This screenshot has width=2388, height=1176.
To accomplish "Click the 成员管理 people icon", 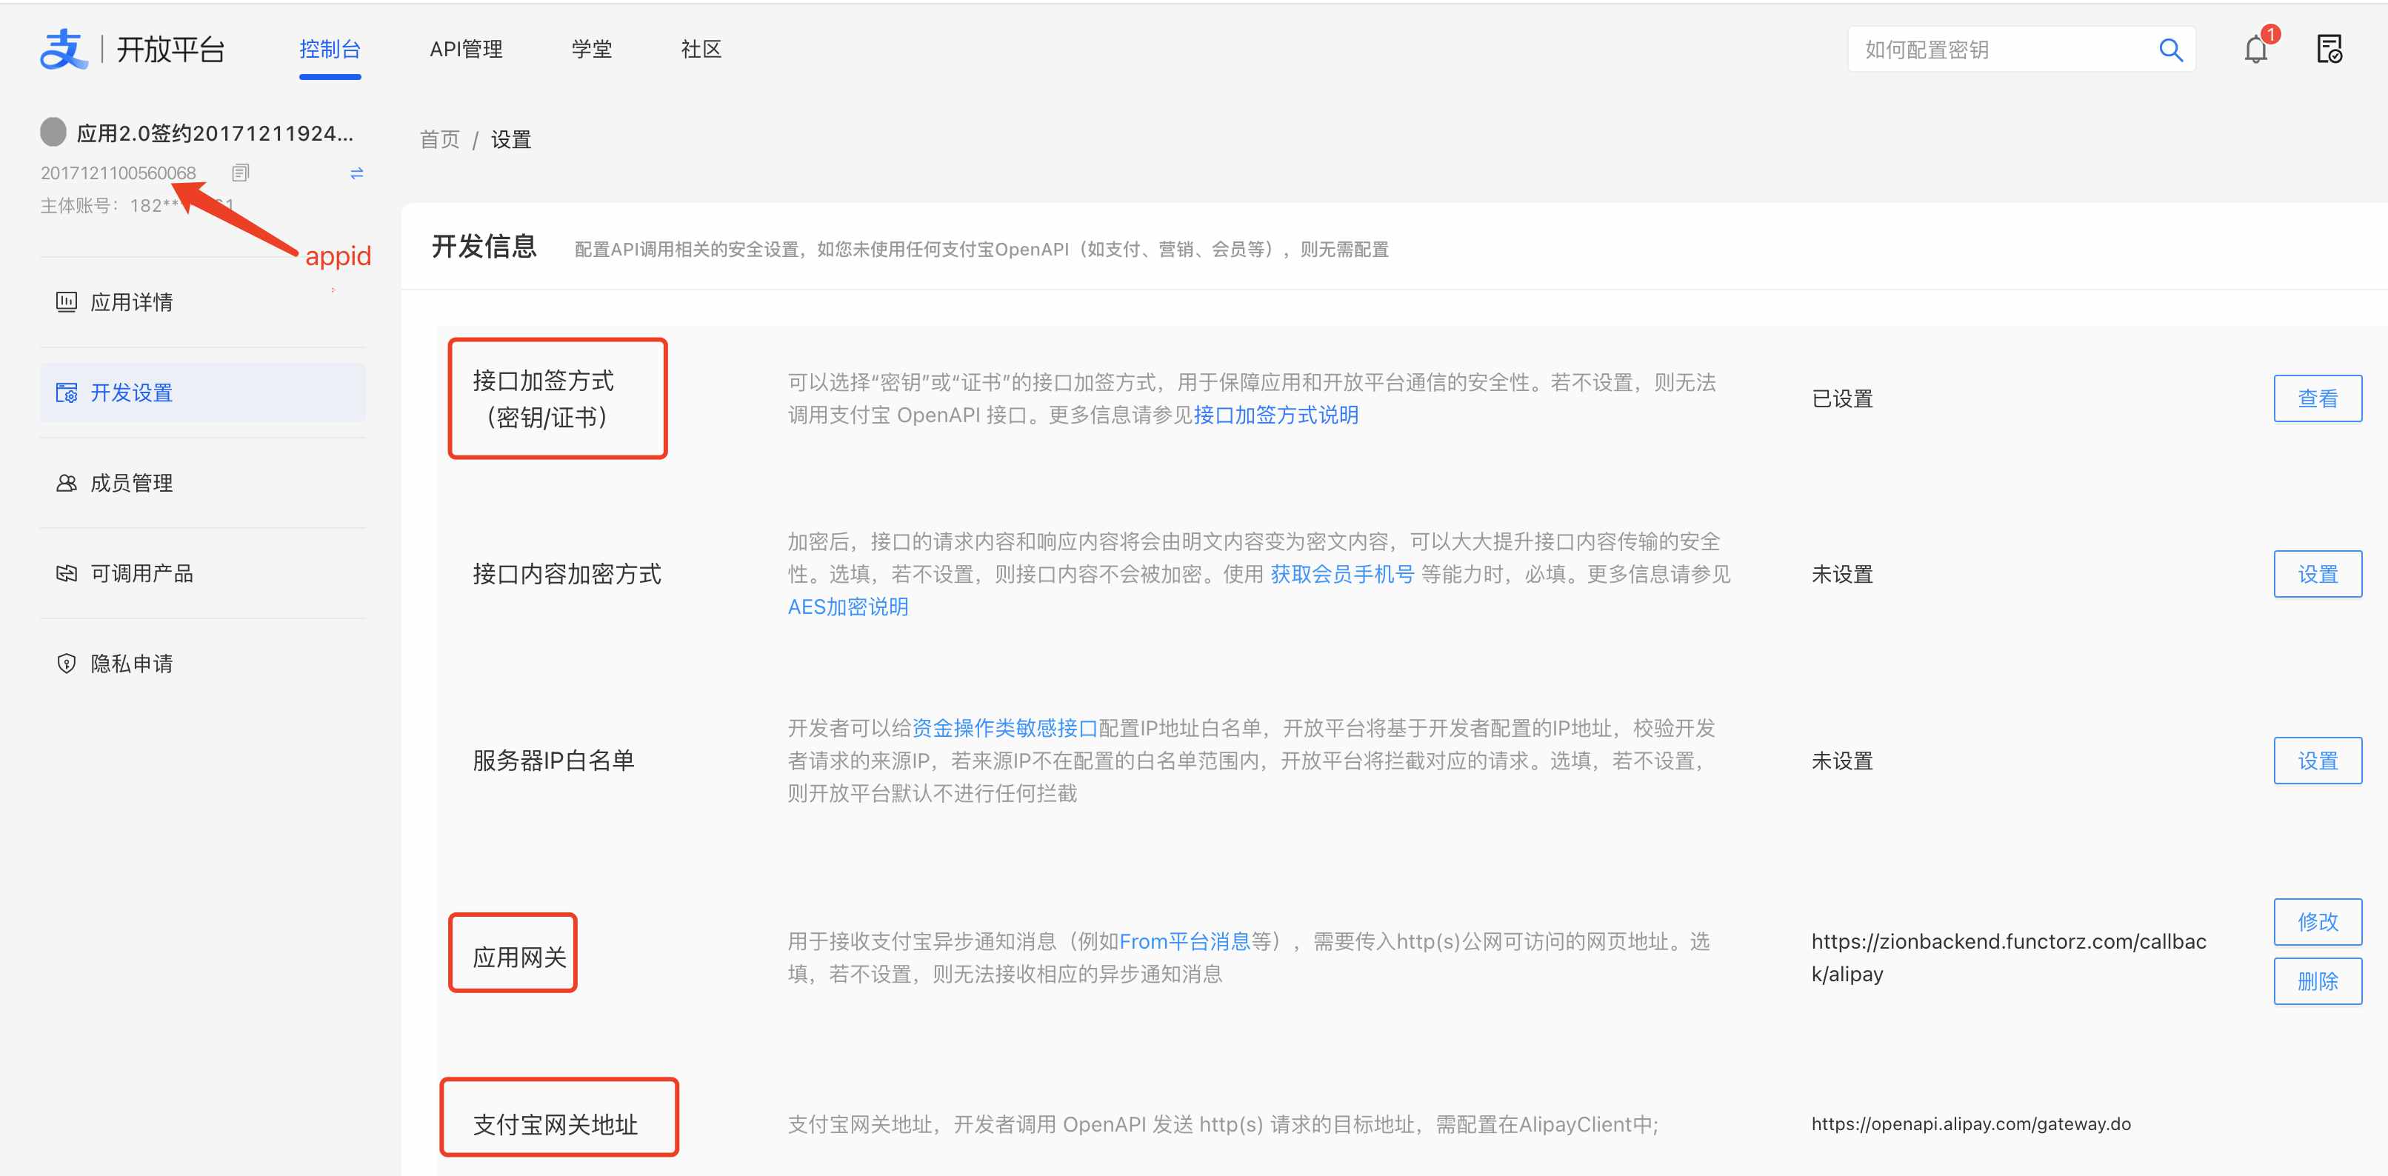I will (x=67, y=483).
